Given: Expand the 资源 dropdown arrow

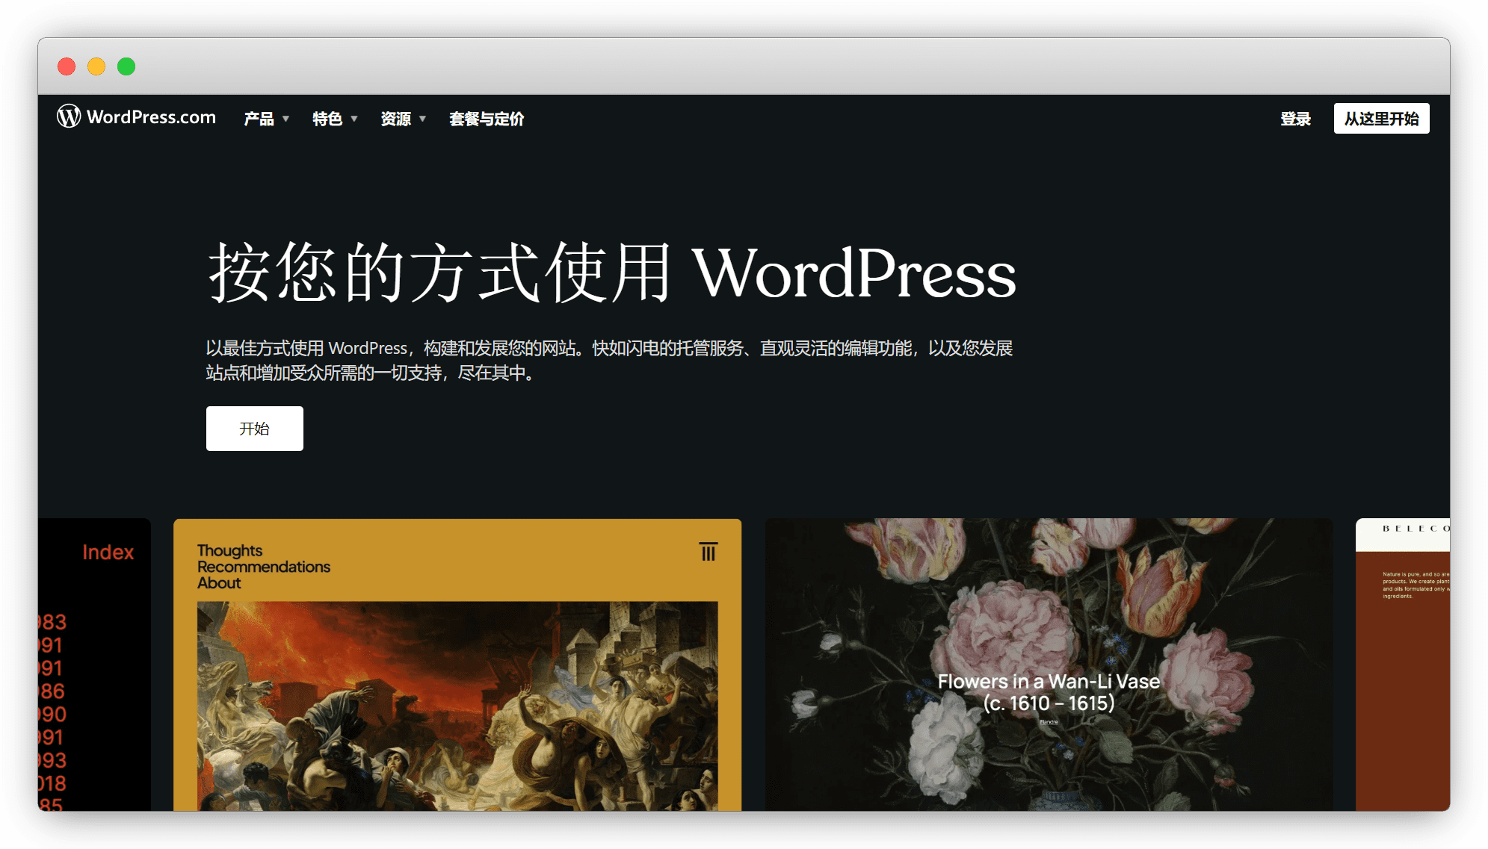Looking at the screenshot, I should coord(422,119).
